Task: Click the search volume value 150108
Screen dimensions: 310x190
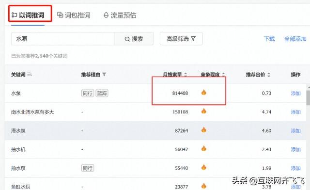Action: click(180, 112)
